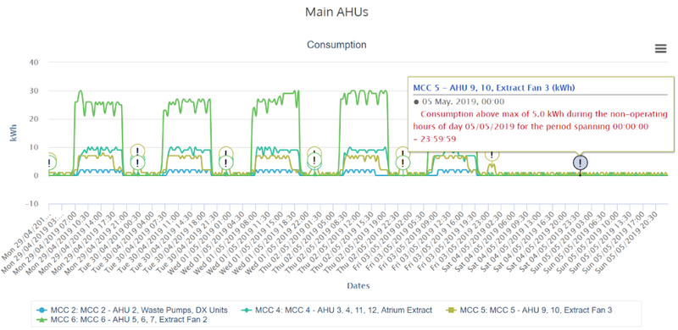Click the highlighted blue alert marker under the tooltip
Screen dimensions: 678x330
[581, 162]
